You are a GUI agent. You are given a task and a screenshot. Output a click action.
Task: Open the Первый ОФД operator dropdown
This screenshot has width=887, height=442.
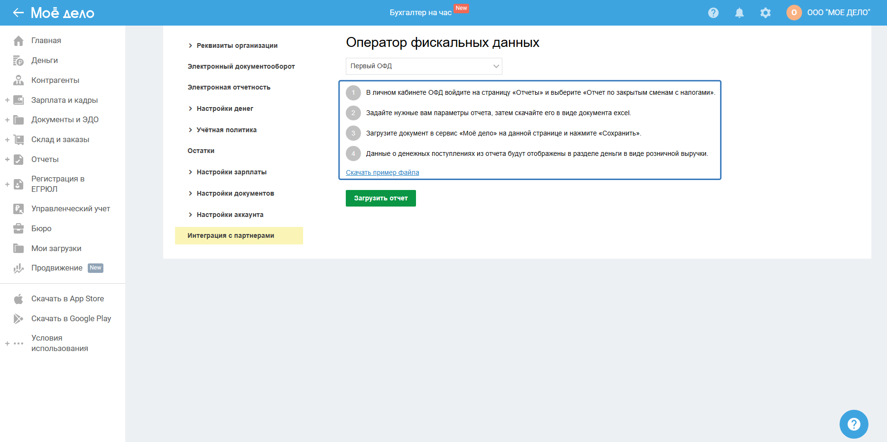(424, 66)
